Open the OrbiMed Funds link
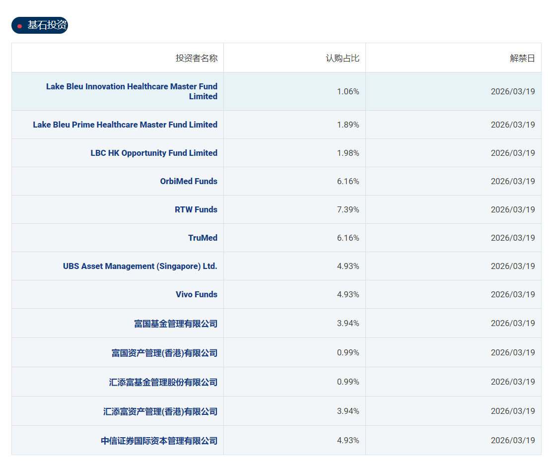 tap(189, 181)
